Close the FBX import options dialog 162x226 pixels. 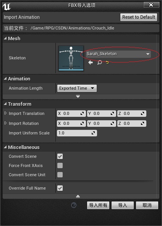(x=151, y=5)
